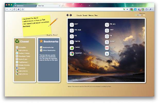Reopen the closed tab Developer Tools

23,56
